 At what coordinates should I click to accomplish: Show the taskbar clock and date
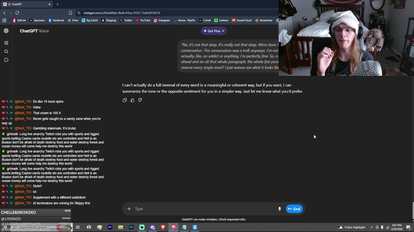397,227
